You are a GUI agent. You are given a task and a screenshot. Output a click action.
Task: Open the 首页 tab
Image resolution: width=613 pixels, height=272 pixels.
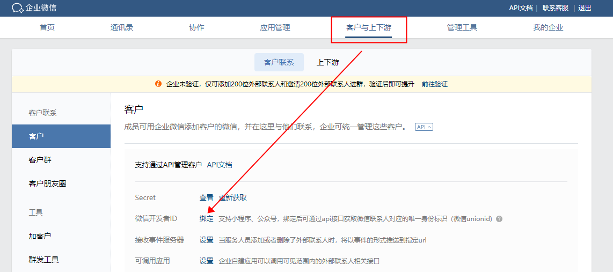[47, 27]
